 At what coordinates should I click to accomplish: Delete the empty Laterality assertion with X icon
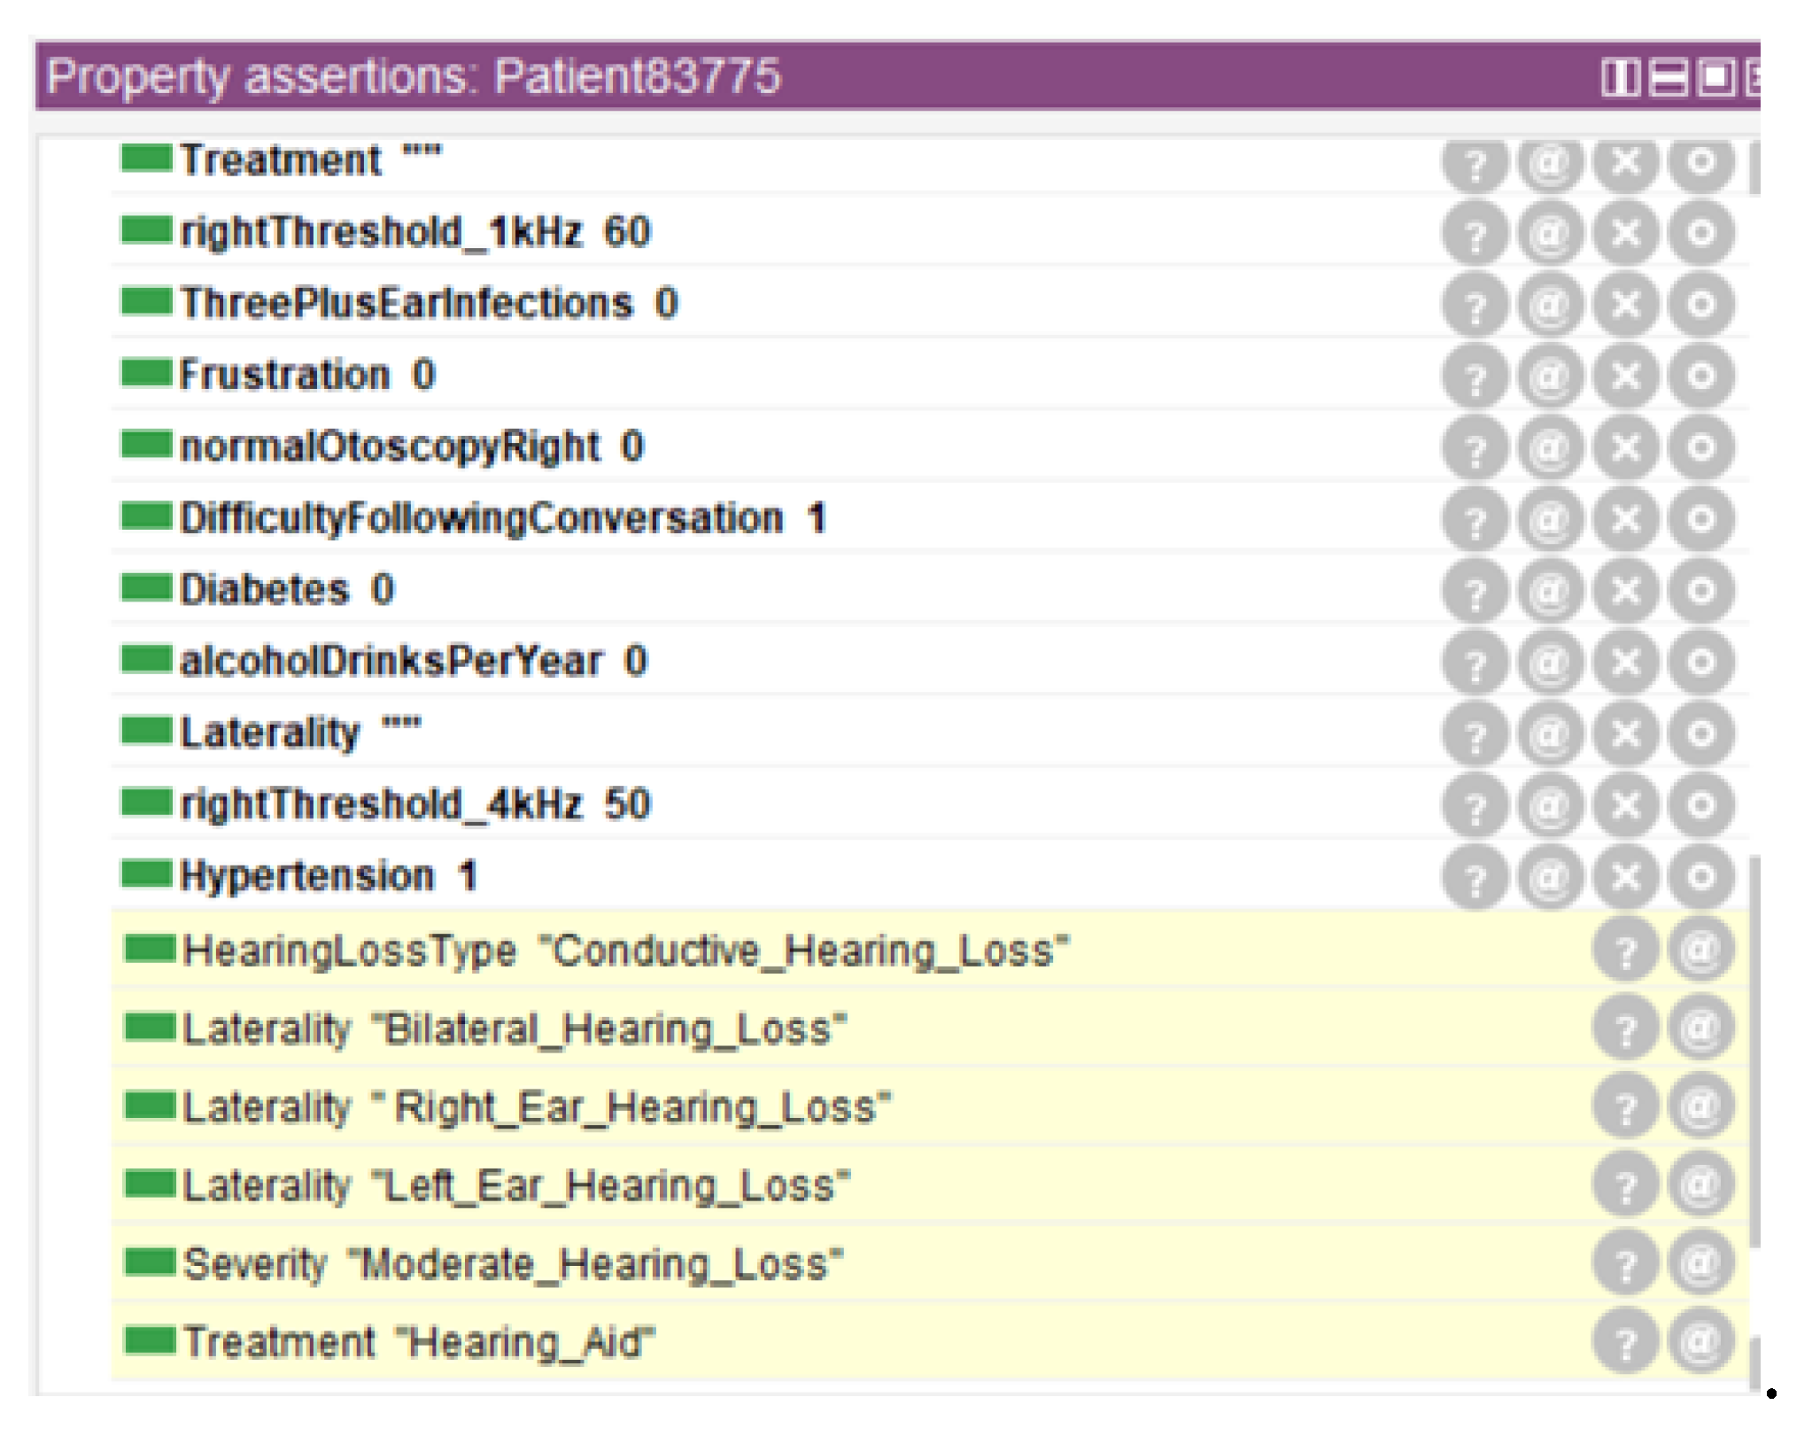tap(1625, 734)
